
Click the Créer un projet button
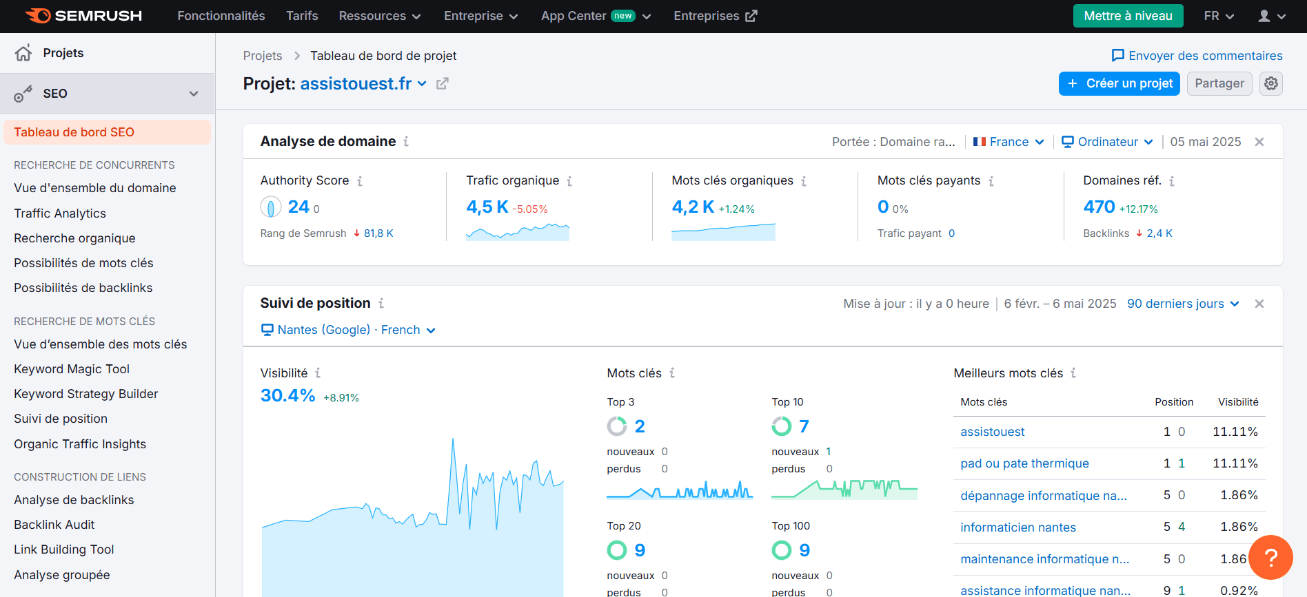point(1119,83)
